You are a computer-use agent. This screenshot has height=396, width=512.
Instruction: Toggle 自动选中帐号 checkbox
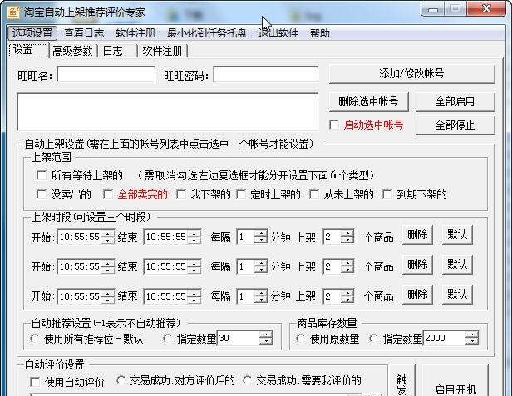coord(334,125)
